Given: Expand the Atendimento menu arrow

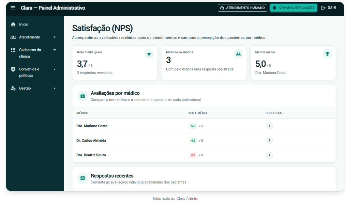Looking at the screenshot, I should tap(55, 37).
